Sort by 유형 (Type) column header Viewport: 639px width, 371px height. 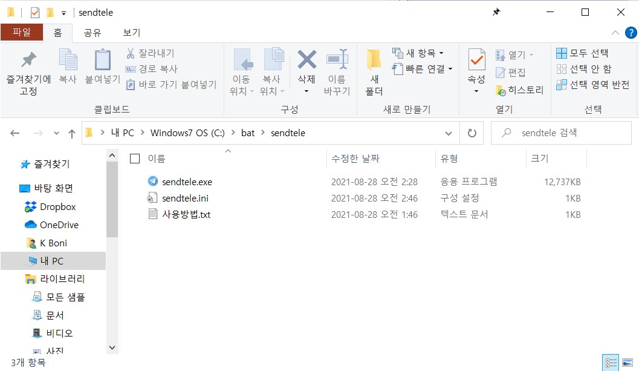point(449,159)
